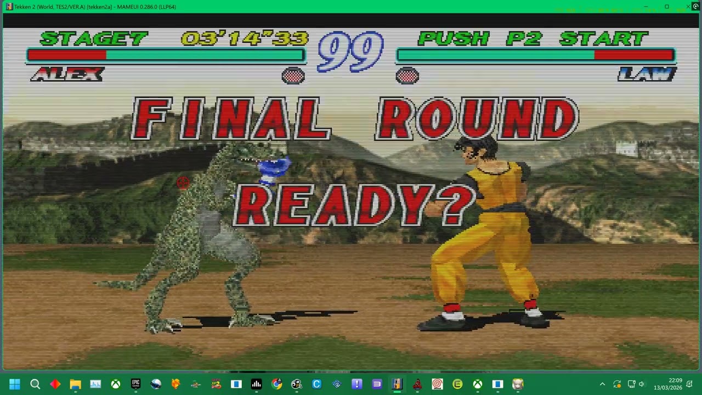Viewport: 702px width, 395px height.
Task: Click MAMEUI icon in title bar
Action: coord(9,7)
